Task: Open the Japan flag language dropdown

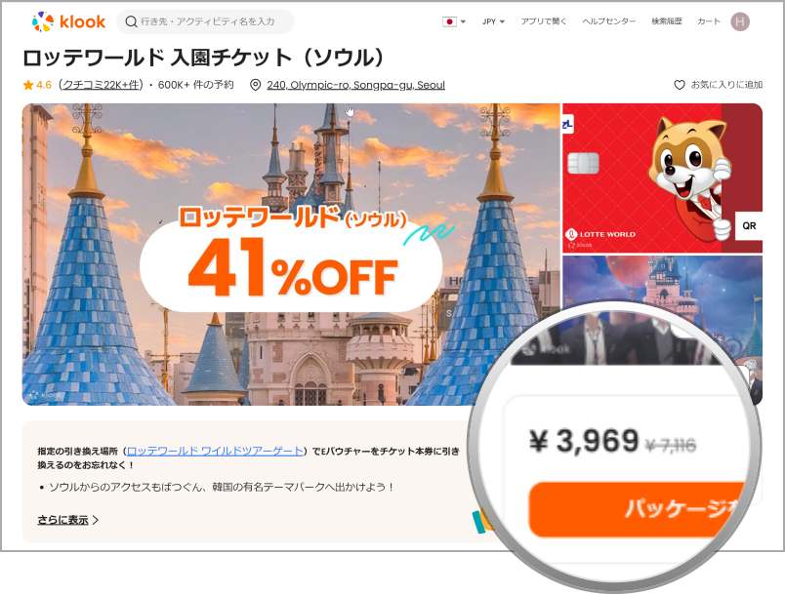Action: pos(454,21)
